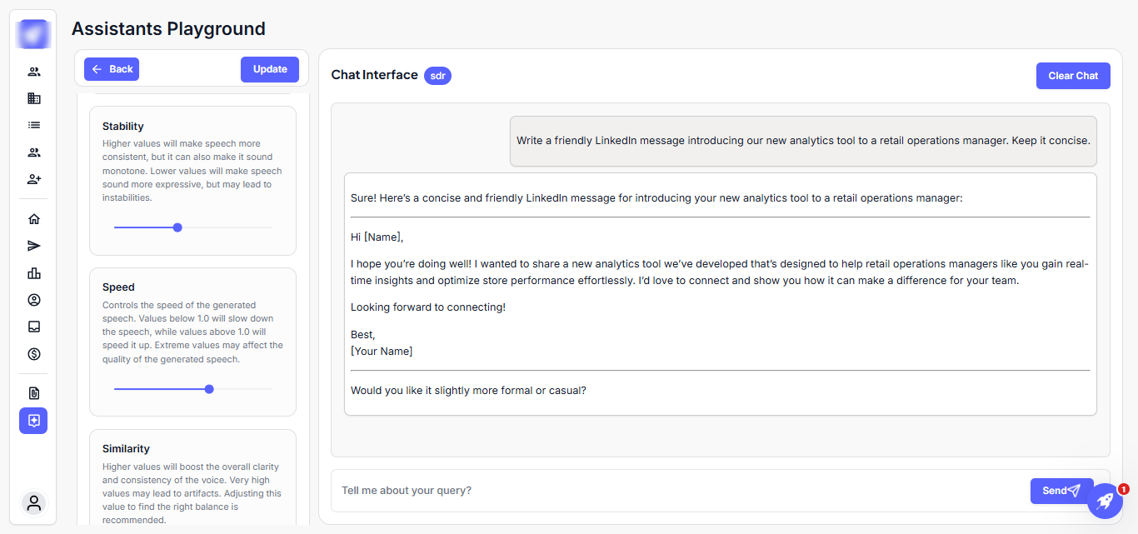The image size is (1138, 534).
Task: Open the document clip icon in sidebar
Action: [33, 393]
